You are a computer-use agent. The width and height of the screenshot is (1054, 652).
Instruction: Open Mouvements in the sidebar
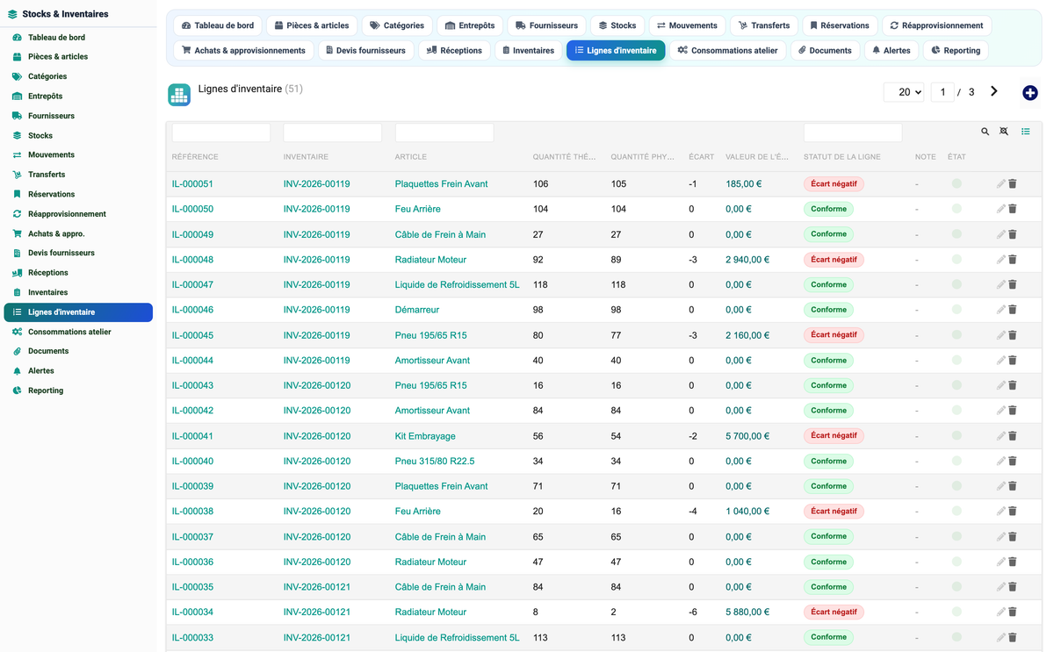pos(51,155)
